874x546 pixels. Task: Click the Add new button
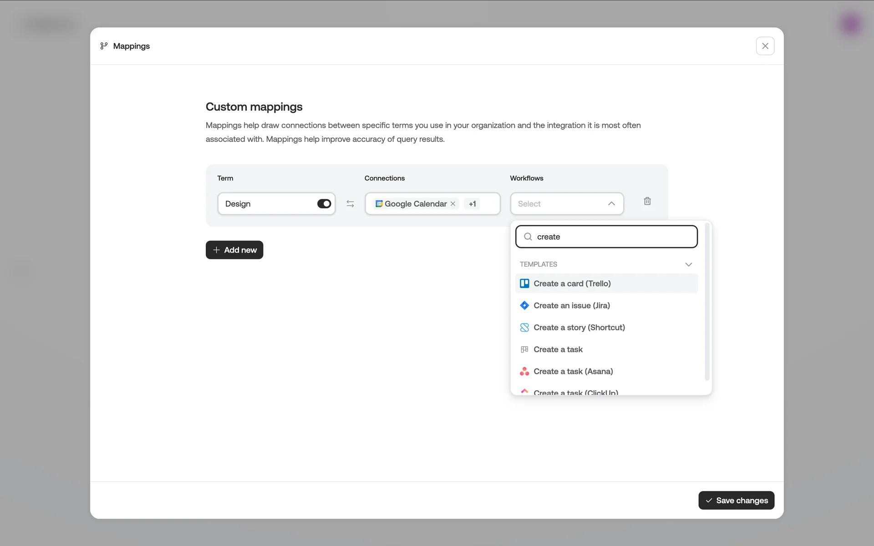tap(234, 250)
